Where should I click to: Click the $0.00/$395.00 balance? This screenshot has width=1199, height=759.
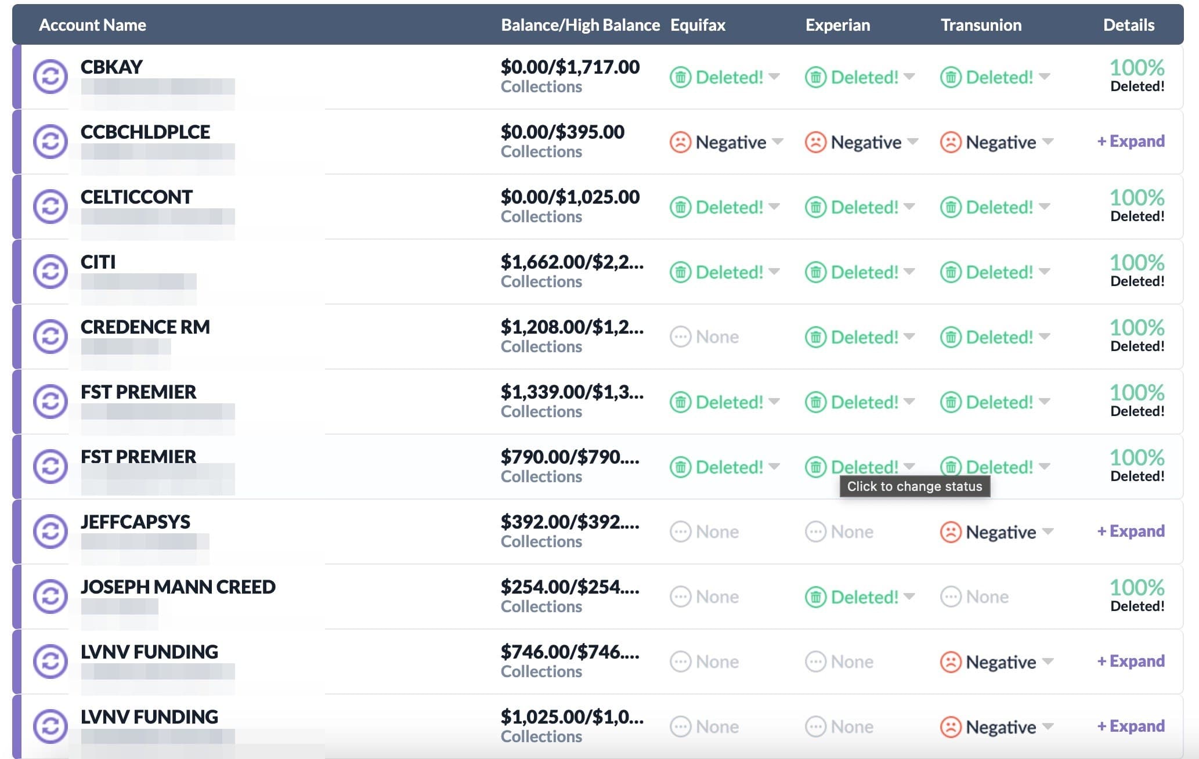pyautogui.click(x=562, y=132)
